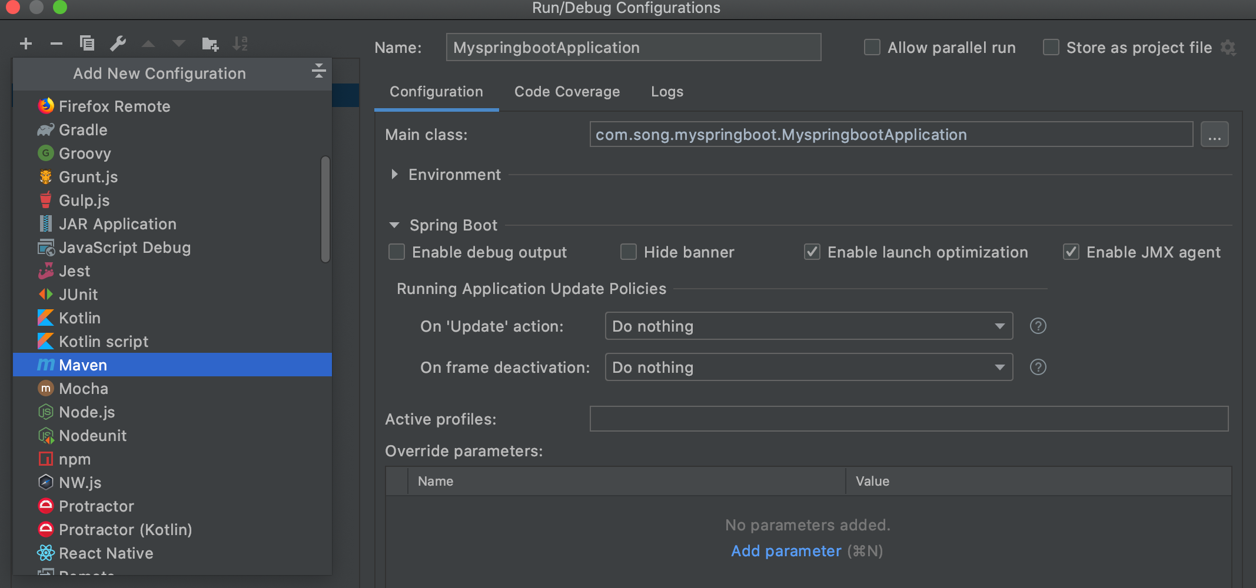Image resolution: width=1256 pixels, height=588 pixels.
Task: Click the gear icon next to Store as project file
Action: coord(1228,48)
